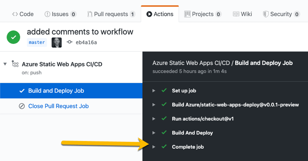Click the green check beside Set up job

164,90
